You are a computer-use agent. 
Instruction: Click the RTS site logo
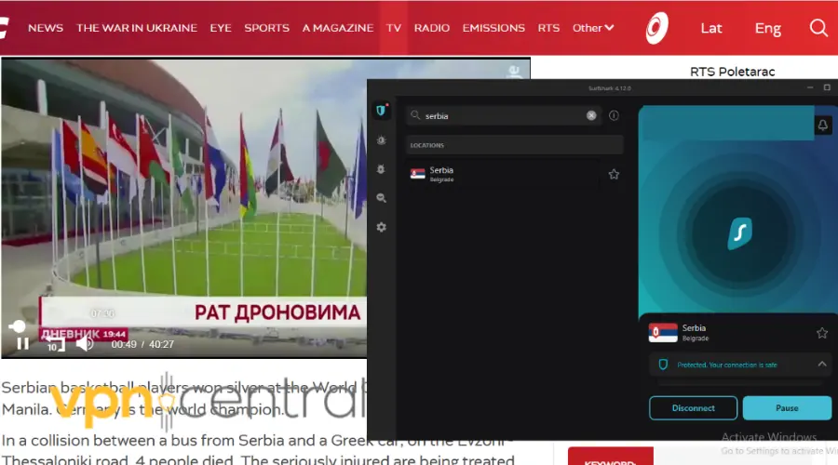point(4,28)
